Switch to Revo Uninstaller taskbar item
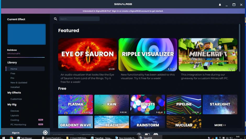This screenshot has height=139, width=246. point(125,138)
